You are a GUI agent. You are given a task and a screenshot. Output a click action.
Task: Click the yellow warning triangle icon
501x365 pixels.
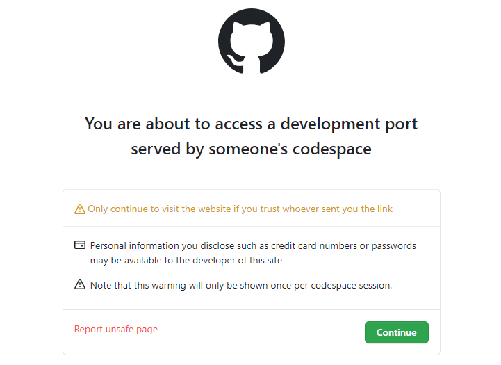[x=80, y=209]
